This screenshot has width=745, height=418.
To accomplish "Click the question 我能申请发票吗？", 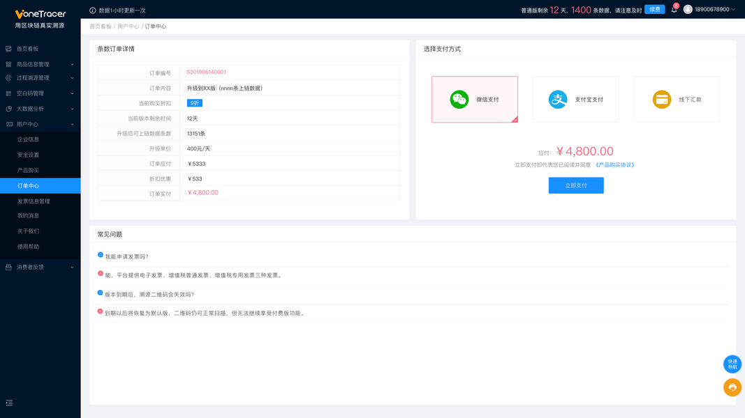I will 127,256.
